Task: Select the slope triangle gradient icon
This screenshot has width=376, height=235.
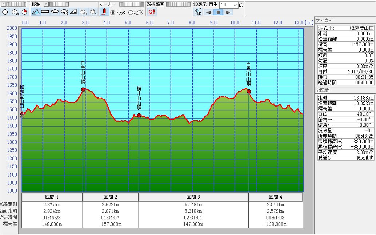Action: [73, 12]
